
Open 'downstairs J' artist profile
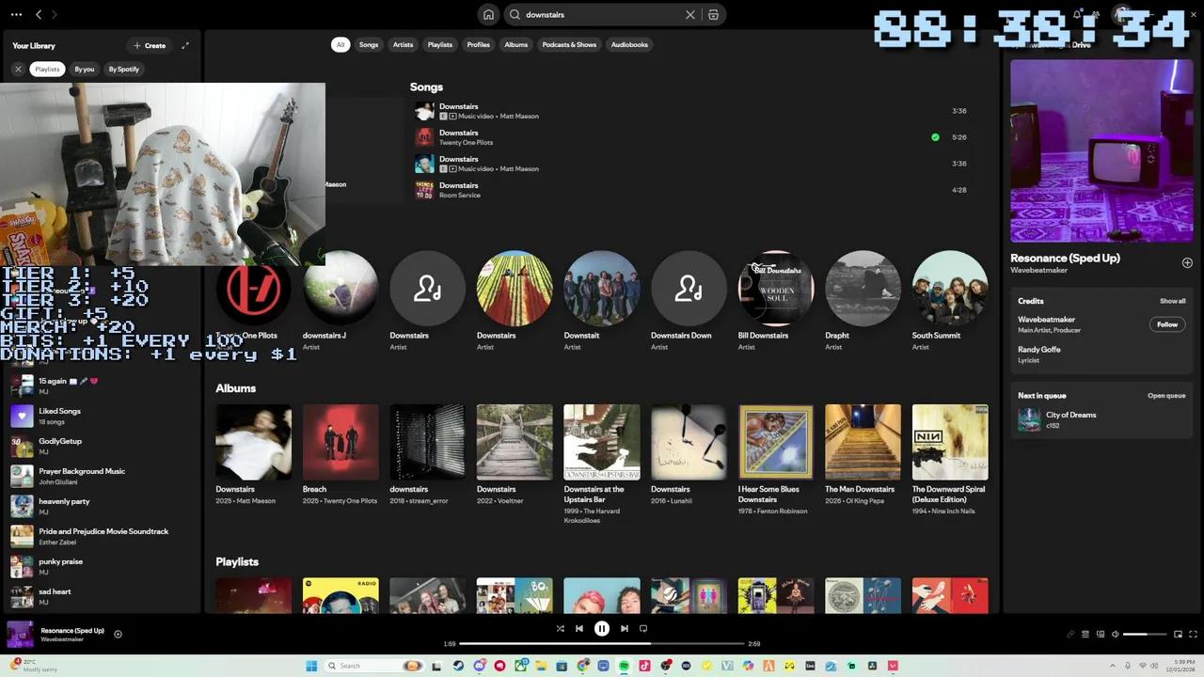(341, 301)
